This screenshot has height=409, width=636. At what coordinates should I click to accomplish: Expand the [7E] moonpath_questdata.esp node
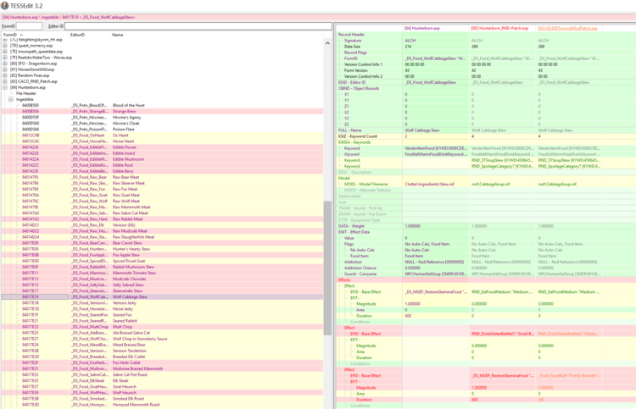(5, 52)
